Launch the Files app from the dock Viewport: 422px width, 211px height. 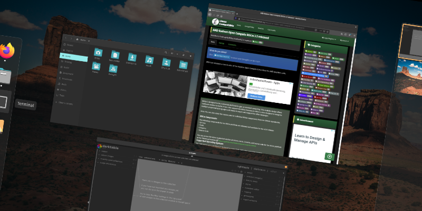4,77
